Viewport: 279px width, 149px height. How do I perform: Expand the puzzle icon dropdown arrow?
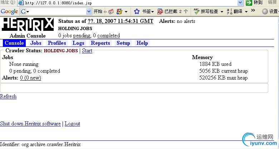(126, 12)
